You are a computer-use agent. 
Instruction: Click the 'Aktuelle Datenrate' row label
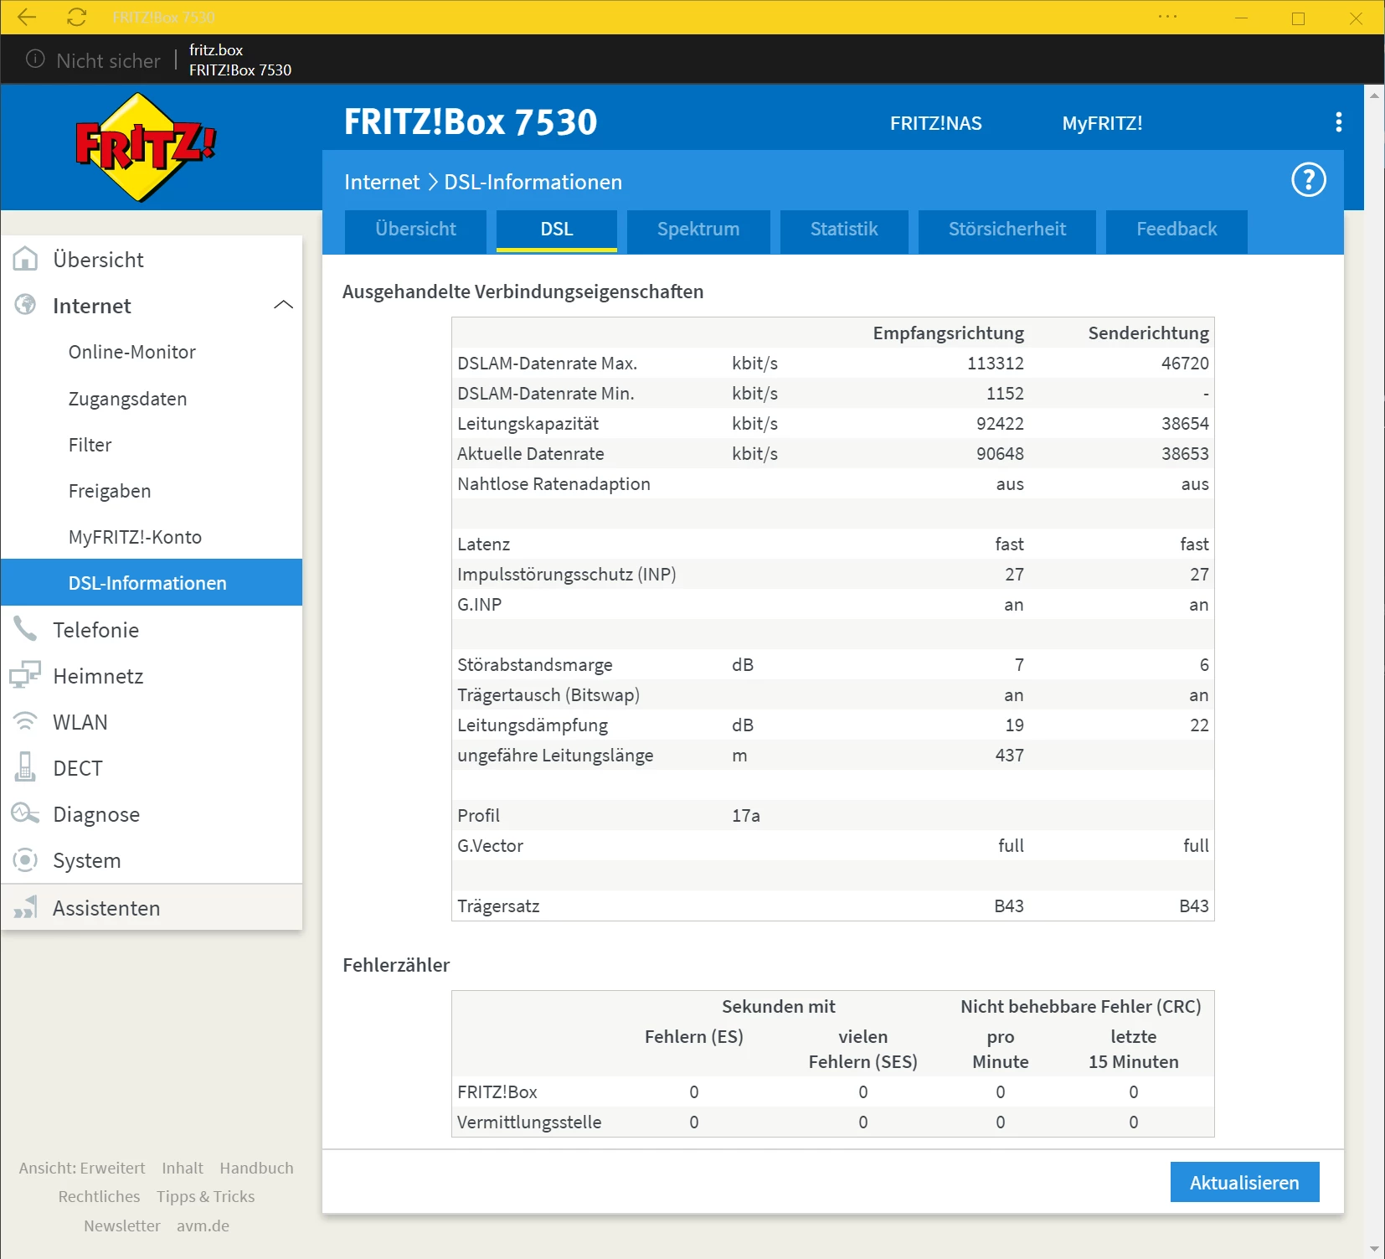click(531, 453)
